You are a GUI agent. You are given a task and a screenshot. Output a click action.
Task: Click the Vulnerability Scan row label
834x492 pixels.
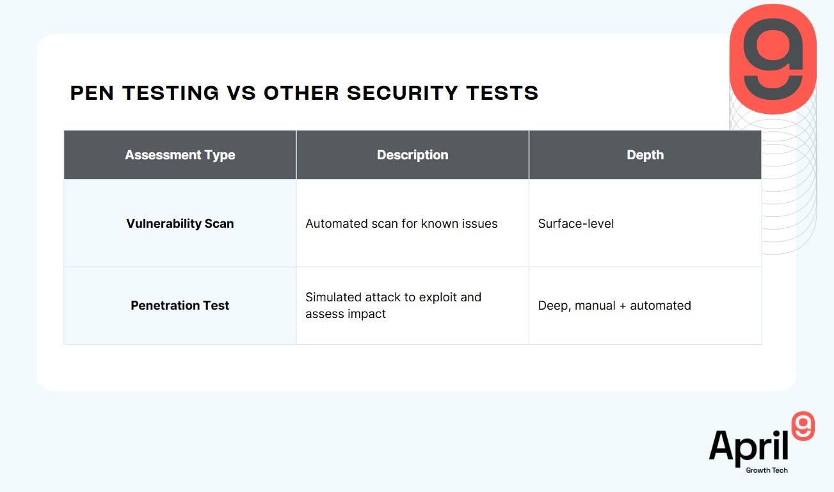180,223
